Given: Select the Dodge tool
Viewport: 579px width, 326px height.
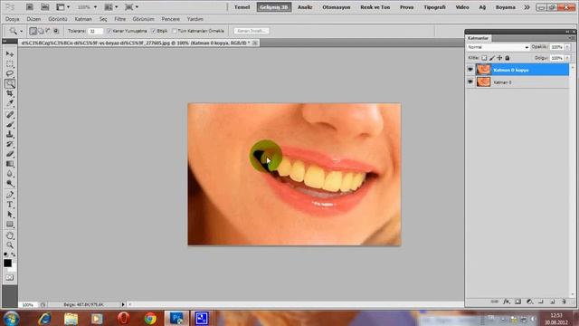Looking at the screenshot, I should coord(10,183).
